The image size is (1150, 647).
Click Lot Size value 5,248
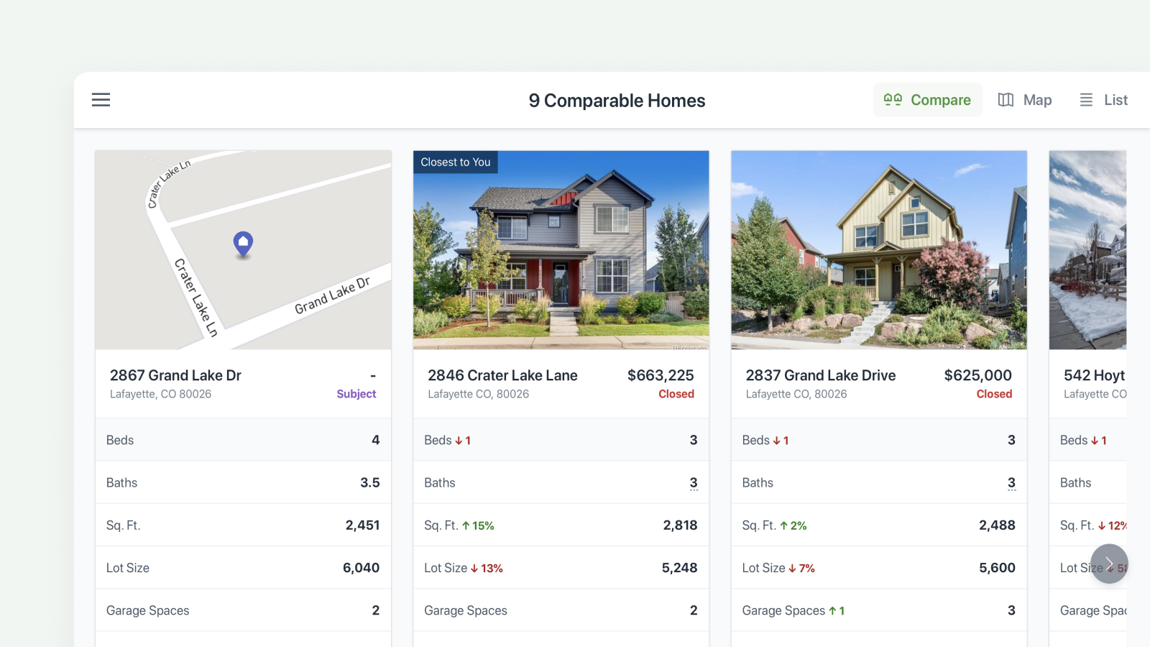click(x=679, y=567)
